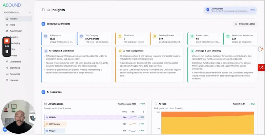Image resolution: width=265 pixels, height=135 pixels.
Task: Open the Redundant Resources 324 card
Action: [240, 39]
